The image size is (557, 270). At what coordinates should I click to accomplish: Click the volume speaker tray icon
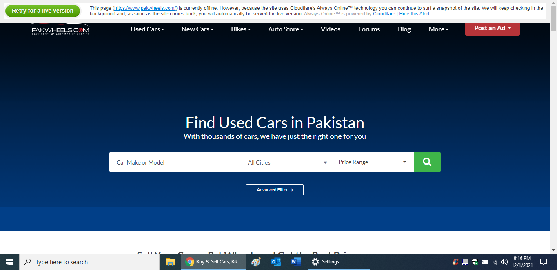tap(504, 262)
